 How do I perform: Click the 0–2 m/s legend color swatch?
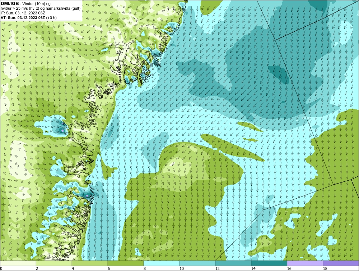tap(18, 263)
